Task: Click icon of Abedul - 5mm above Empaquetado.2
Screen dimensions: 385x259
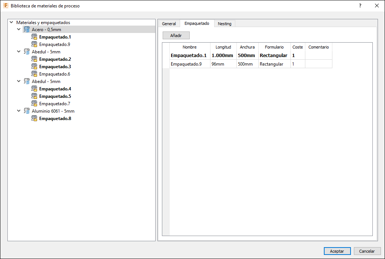Action: pyautogui.click(x=27, y=52)
